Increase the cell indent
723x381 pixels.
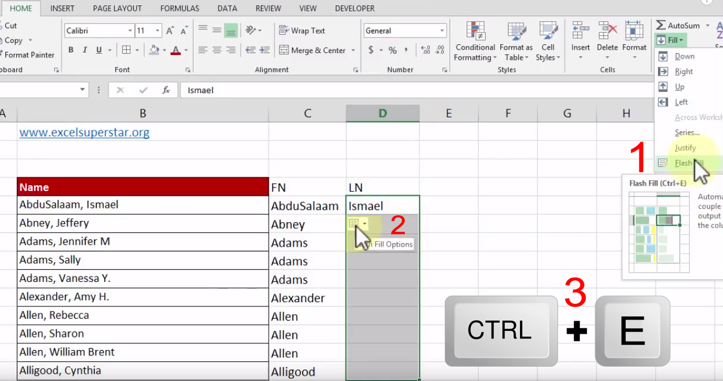[x=264, y=50]
